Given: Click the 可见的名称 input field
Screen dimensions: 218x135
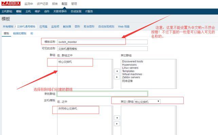Looking at the screenshot, I should [102, 49].
